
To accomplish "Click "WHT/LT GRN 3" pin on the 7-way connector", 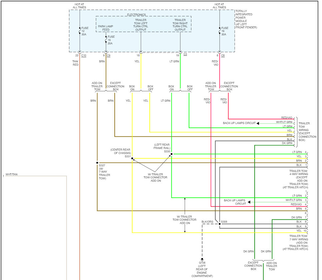I will coord(296,200).
